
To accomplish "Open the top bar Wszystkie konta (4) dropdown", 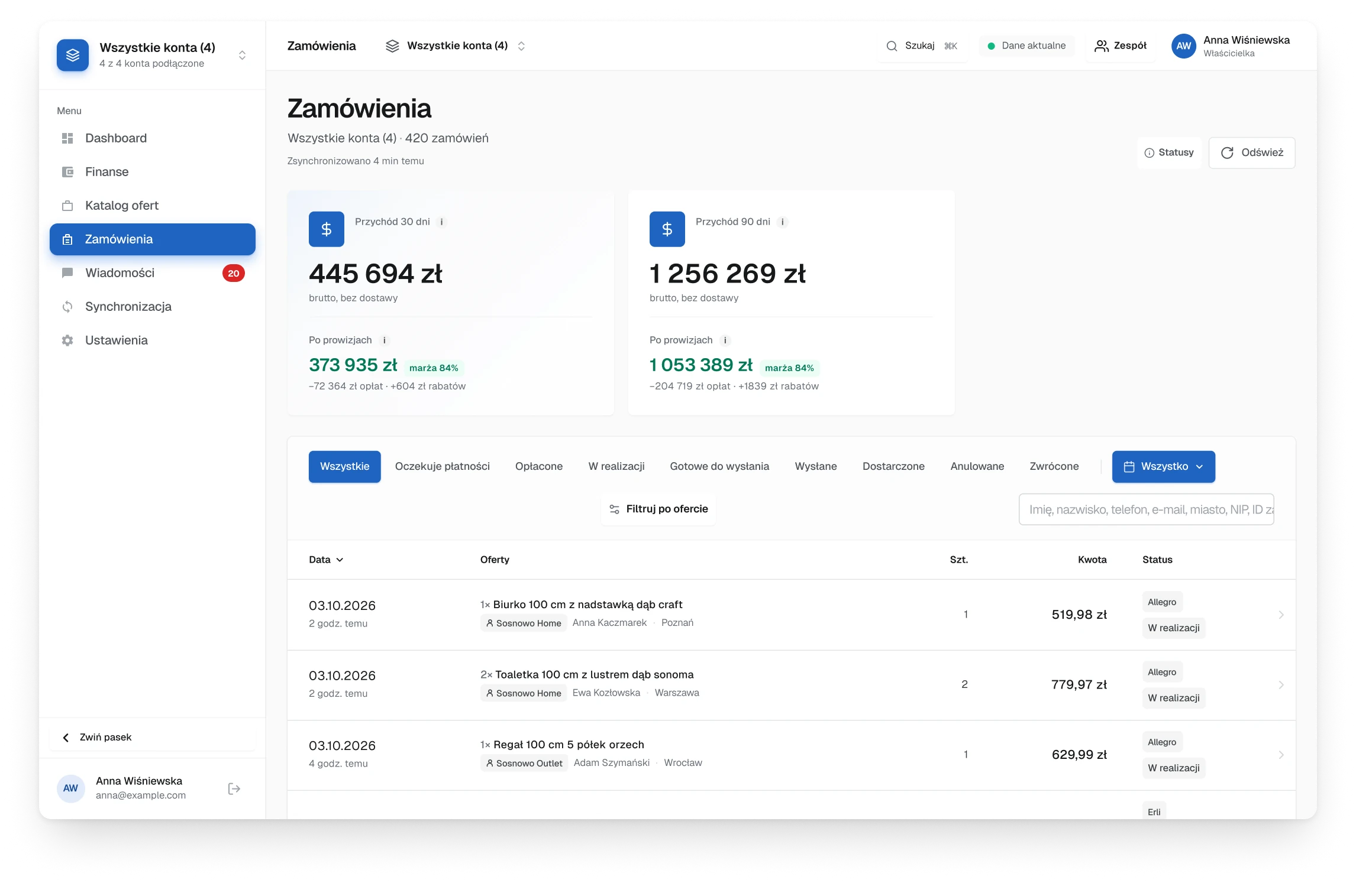I will [455, 46].
